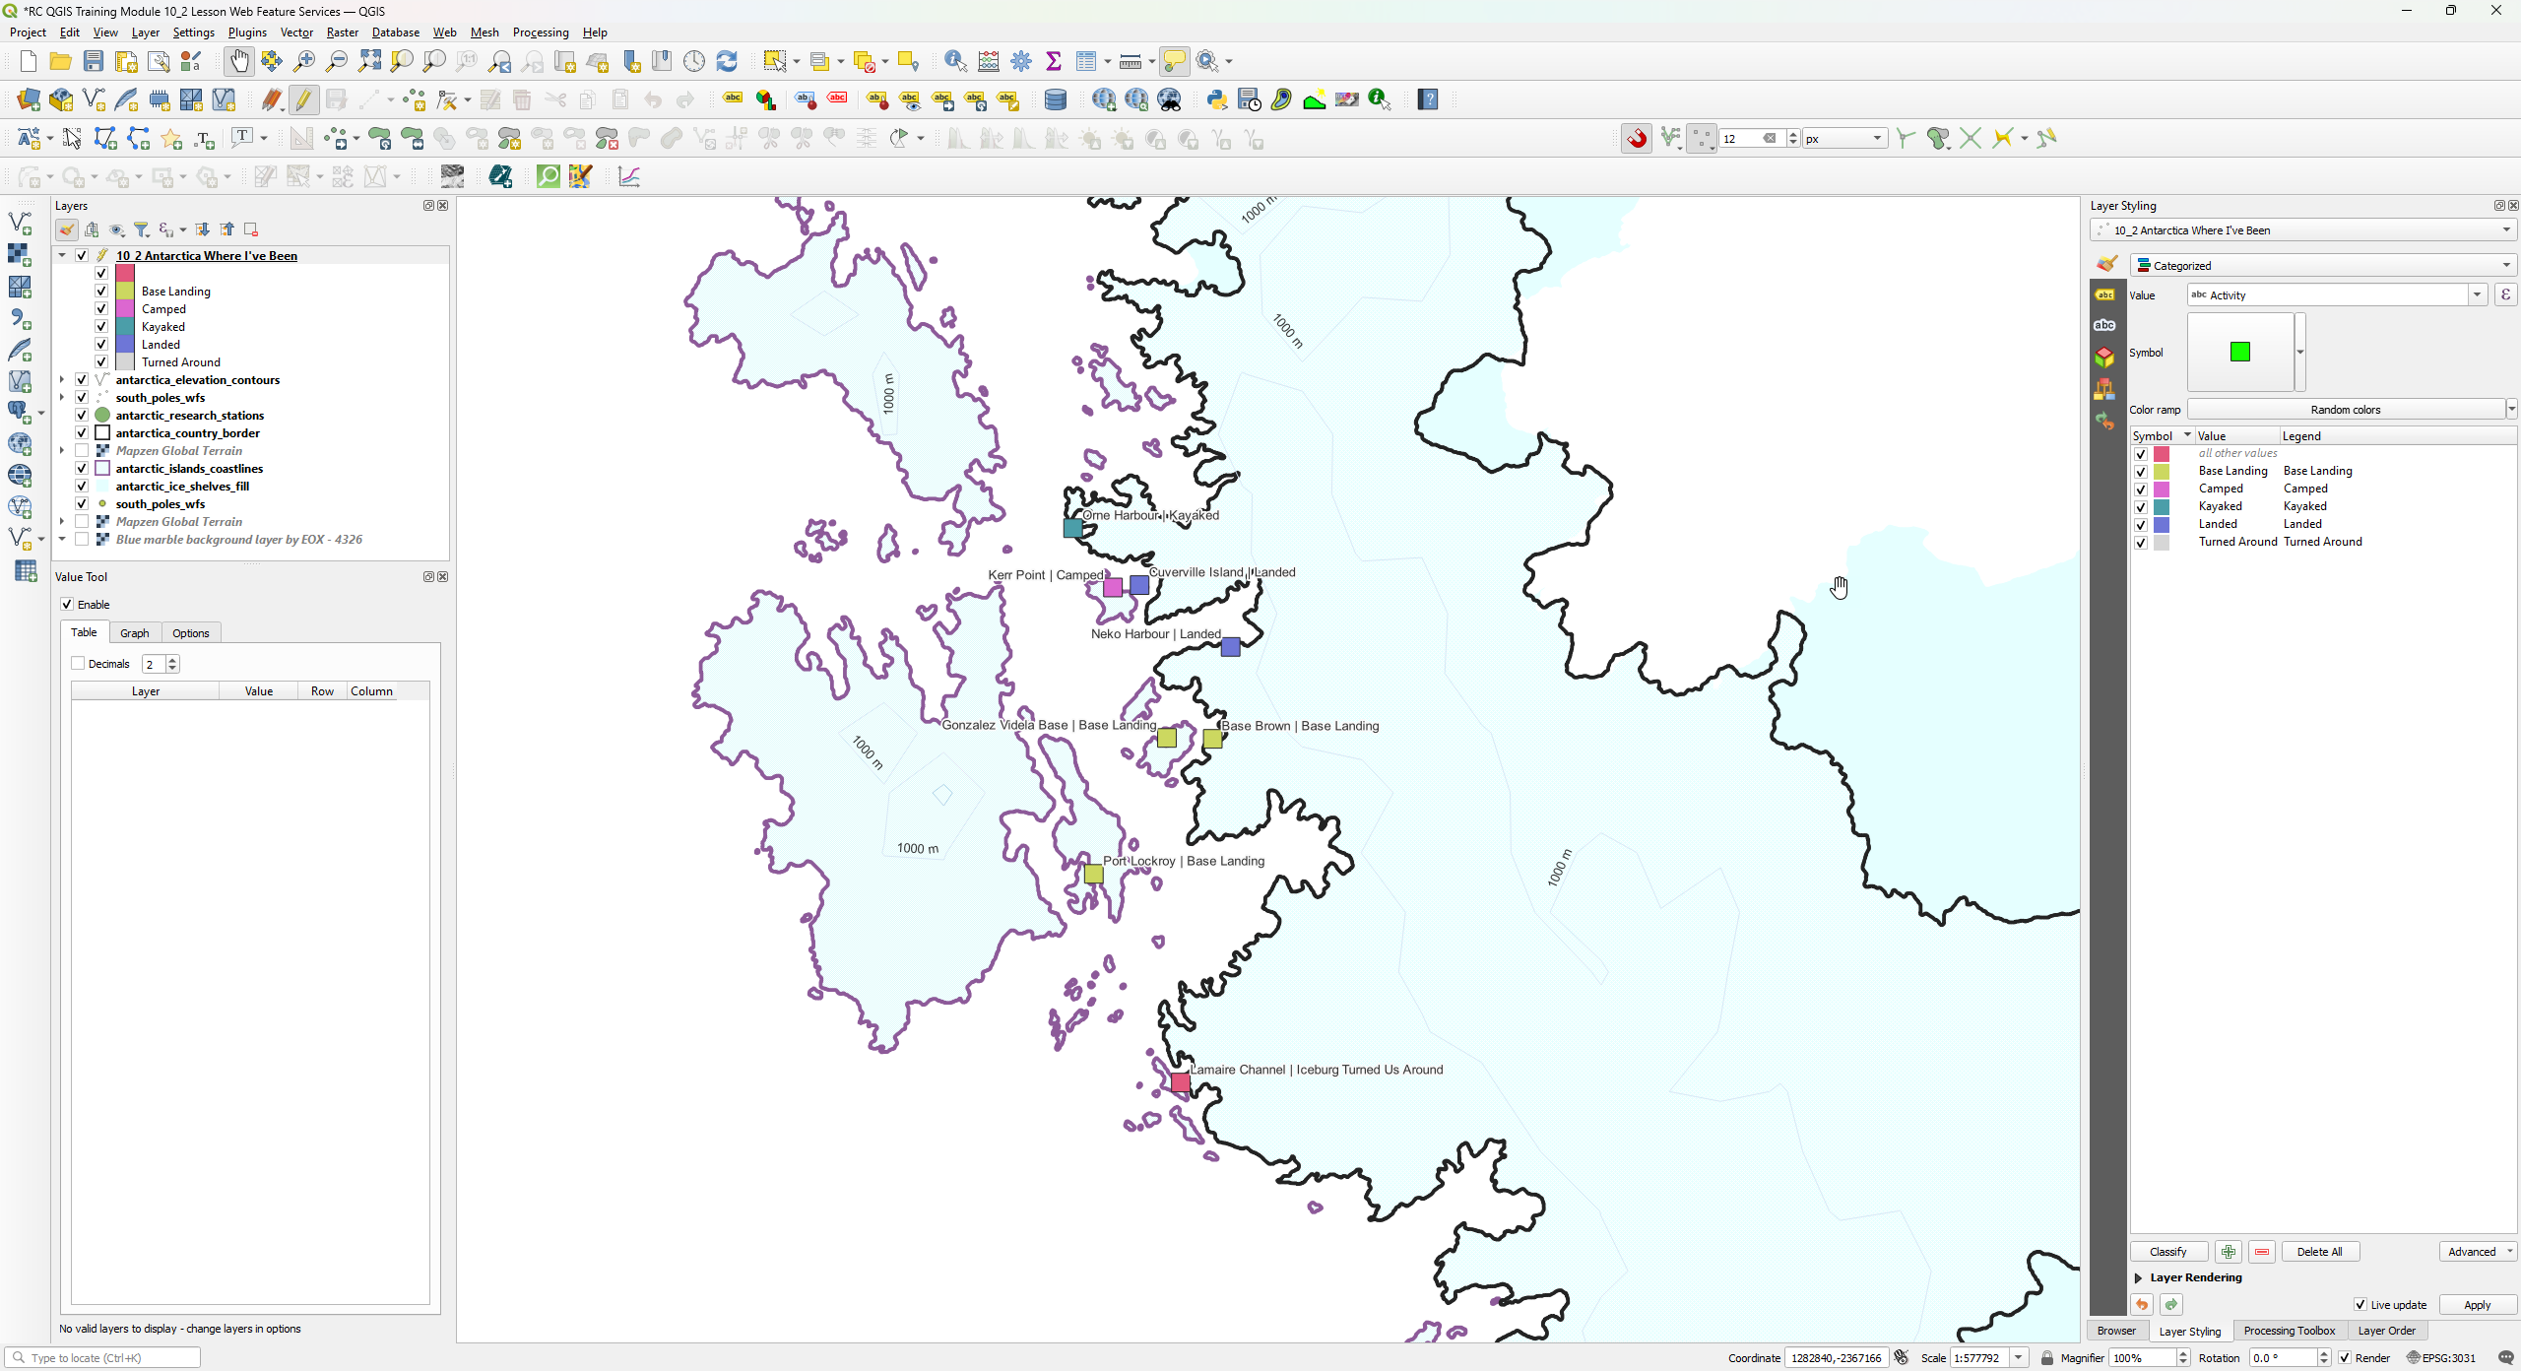The image size is (2521, 1371).
Task: Click the Delete All button
Action: [2319, 1252]
